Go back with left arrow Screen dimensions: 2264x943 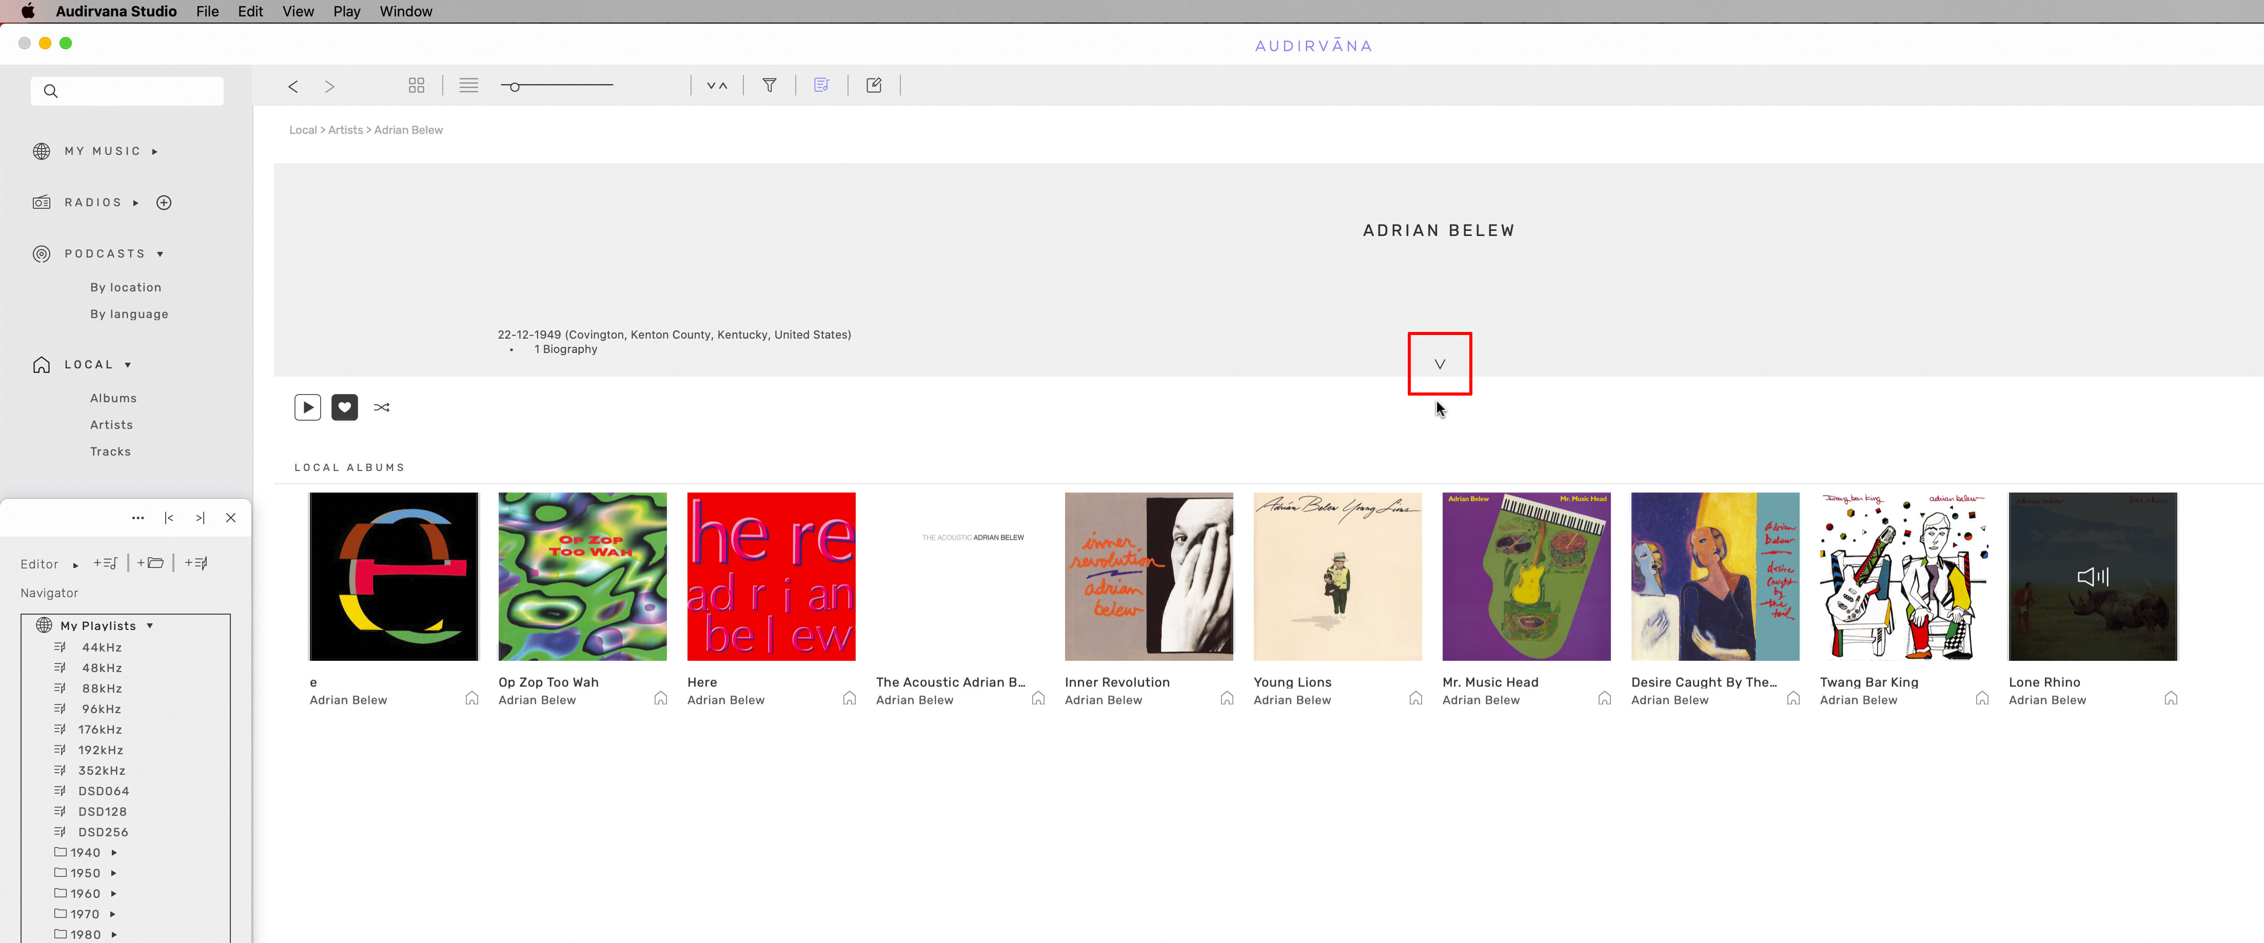pos(292,86)
